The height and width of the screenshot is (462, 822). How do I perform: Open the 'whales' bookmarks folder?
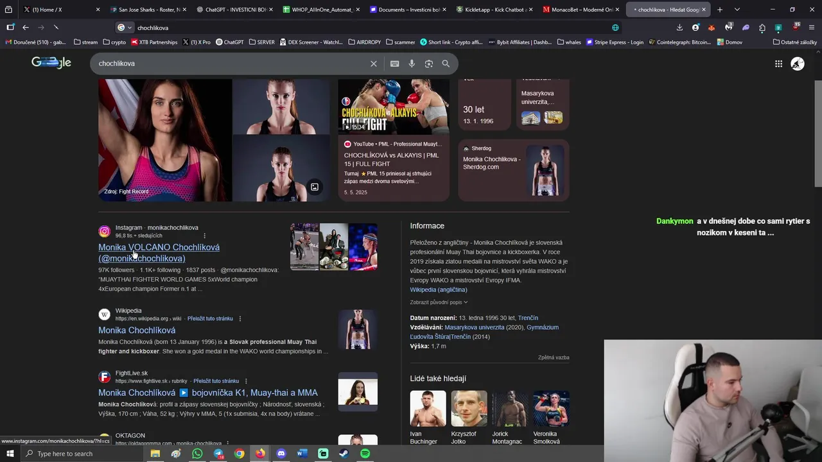tap(569, 42)
